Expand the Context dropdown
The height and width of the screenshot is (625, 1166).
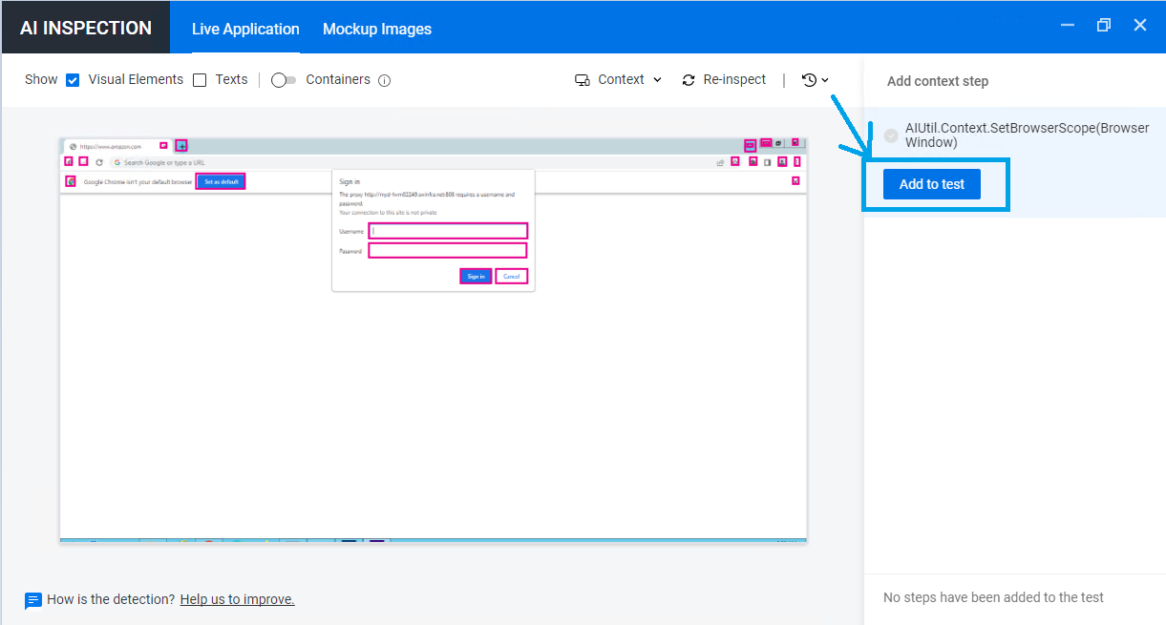(656, 80)
